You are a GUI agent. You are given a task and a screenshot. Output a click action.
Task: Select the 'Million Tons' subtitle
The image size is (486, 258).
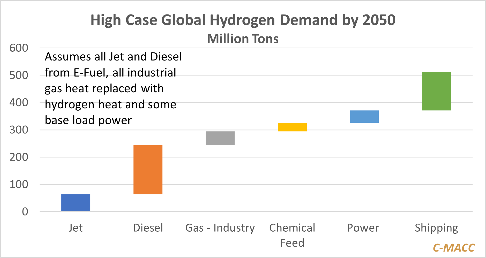243,39
